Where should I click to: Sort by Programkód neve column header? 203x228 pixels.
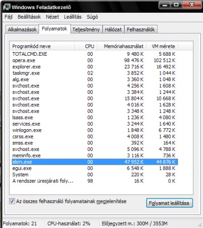tap(42, 46)
